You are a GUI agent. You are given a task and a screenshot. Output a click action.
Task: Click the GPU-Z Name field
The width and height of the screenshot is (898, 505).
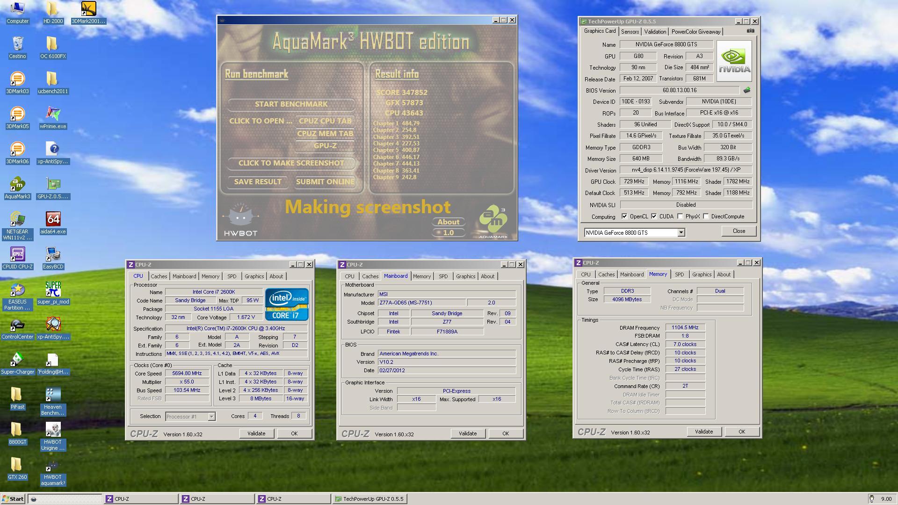click(x=666, y=44)
